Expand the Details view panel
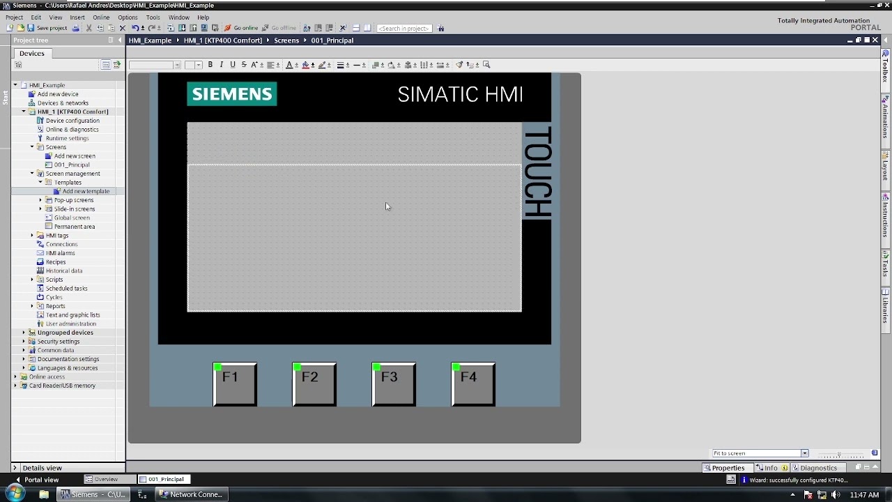The height and width of the screenshot is (502, 892). pos(15,468)
